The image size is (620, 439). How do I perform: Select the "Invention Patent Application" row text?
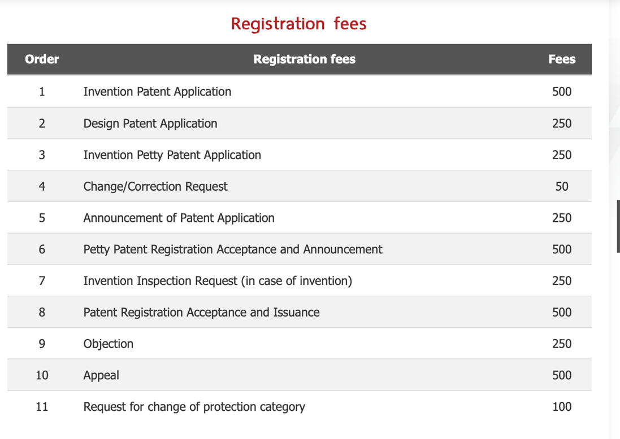point(157,91)
